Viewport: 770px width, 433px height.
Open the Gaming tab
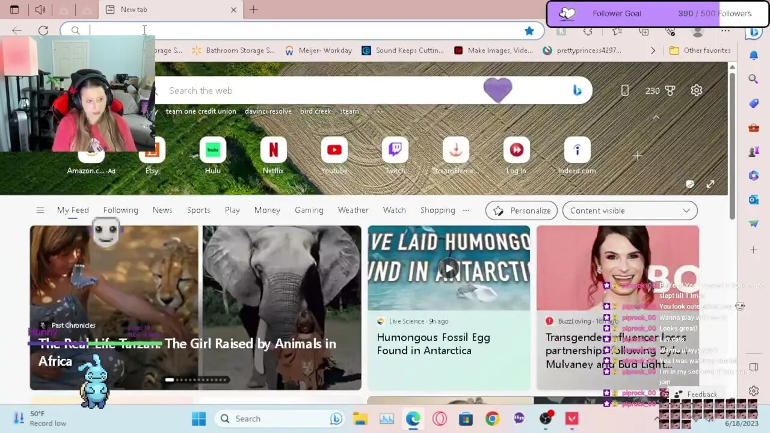309,210
